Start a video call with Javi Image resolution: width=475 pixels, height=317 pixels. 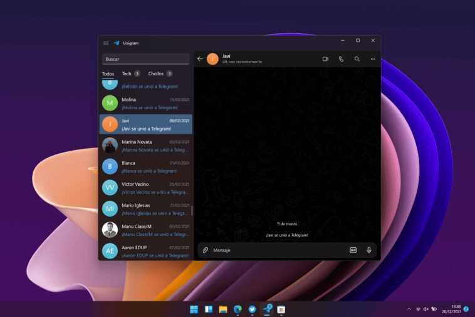coord(325,59)
